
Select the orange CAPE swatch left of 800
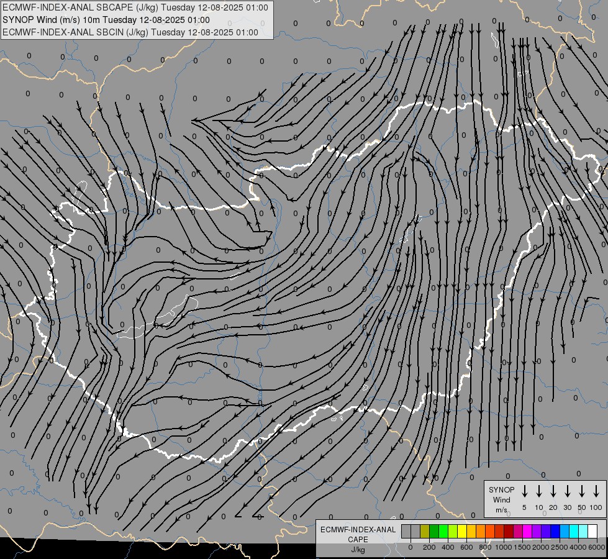pos(481,531)
